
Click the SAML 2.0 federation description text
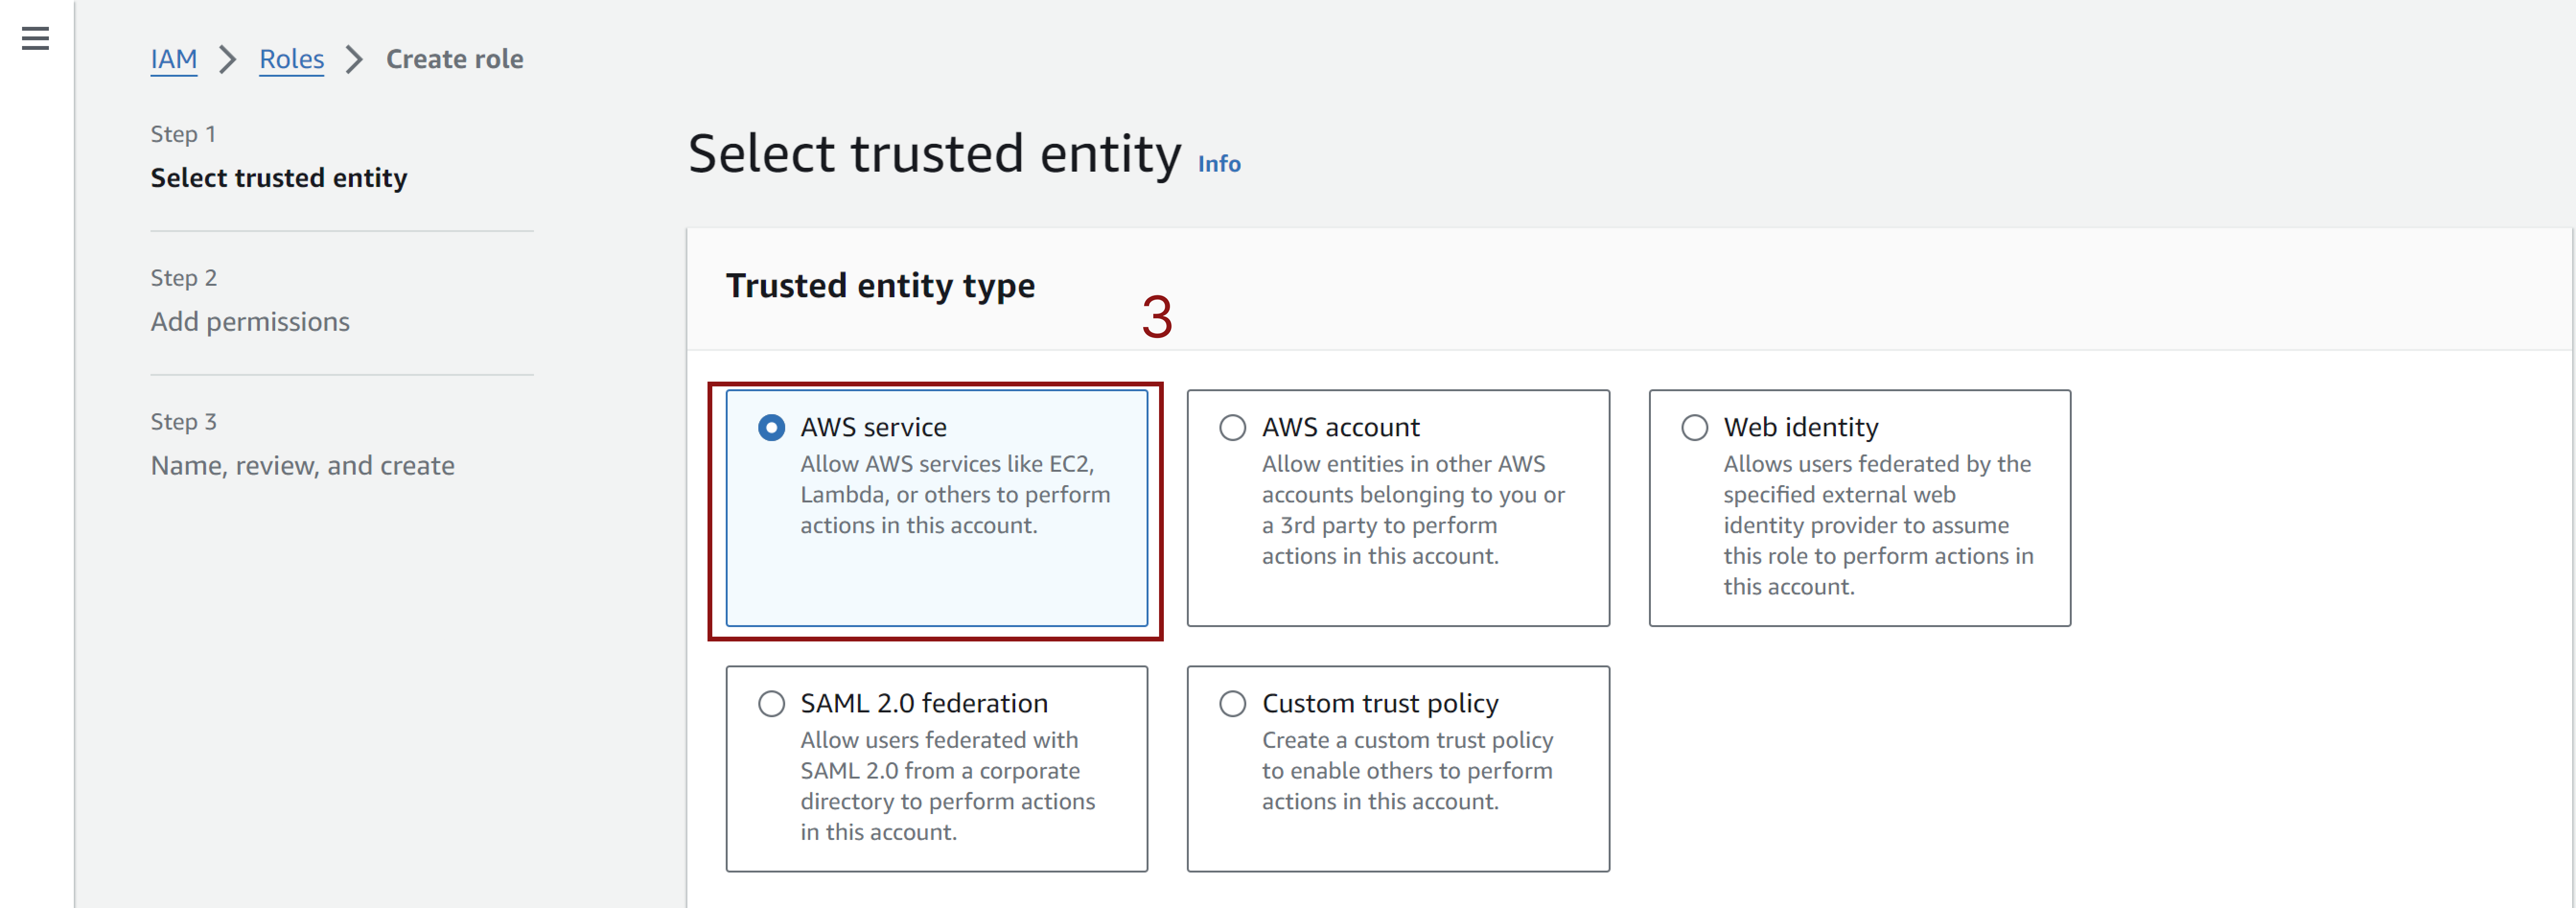pos(947,786)
